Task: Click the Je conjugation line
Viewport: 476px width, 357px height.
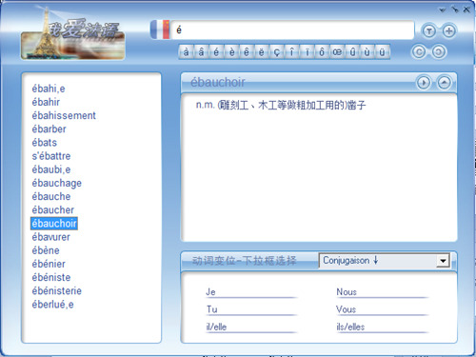Action: (x=250, y=292)
